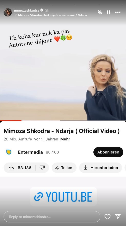Open mimozashkodra profile picture
Image resolution: width=126 pixels, height=226 pixels.
tap(8, 12)
